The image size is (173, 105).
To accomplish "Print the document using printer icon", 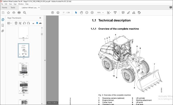I will coord(19,13).
